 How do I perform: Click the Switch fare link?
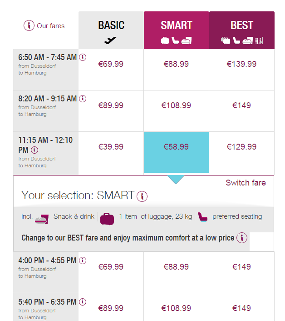246,183
